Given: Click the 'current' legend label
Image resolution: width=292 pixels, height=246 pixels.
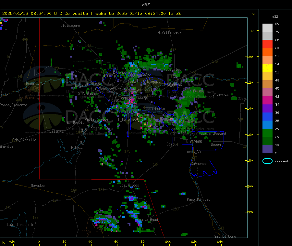Looking at the screenshot, I should (282, 161).
